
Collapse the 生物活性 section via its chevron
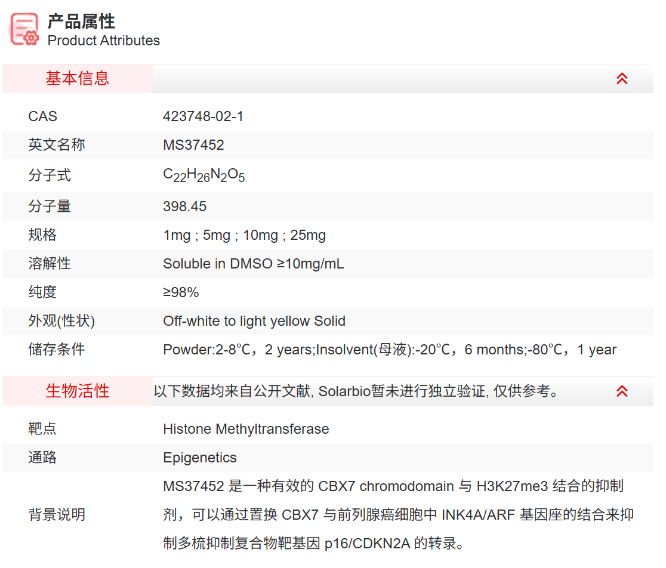(622, 391)
